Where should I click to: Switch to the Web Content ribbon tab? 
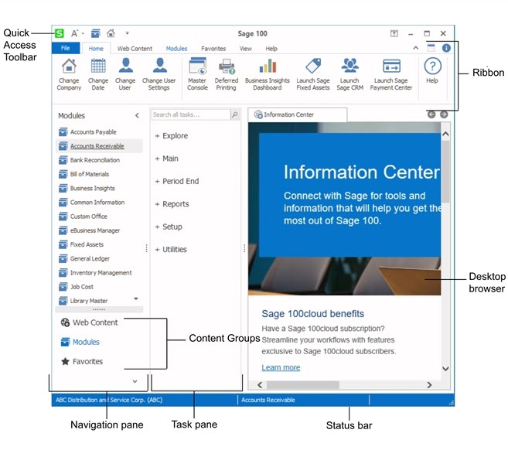point(135,49)
